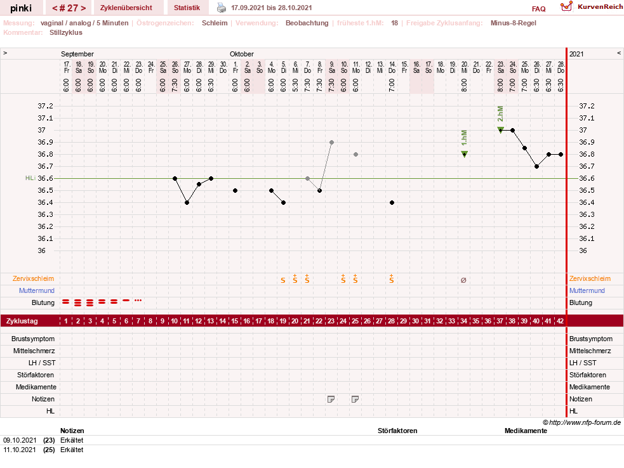Image resolution: width=624 pixels, height=468 pixels.
Task: Click the date 23. Sa column header
Action: pyautogui.click(x=501, y=67)
